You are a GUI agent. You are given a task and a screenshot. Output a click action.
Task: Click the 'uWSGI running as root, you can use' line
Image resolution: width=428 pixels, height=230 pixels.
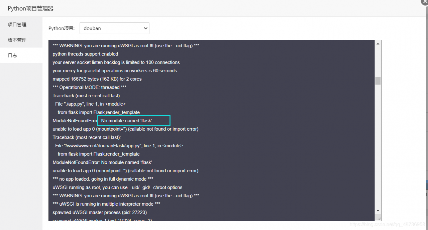pyautogui.click(x=117, y=187)
